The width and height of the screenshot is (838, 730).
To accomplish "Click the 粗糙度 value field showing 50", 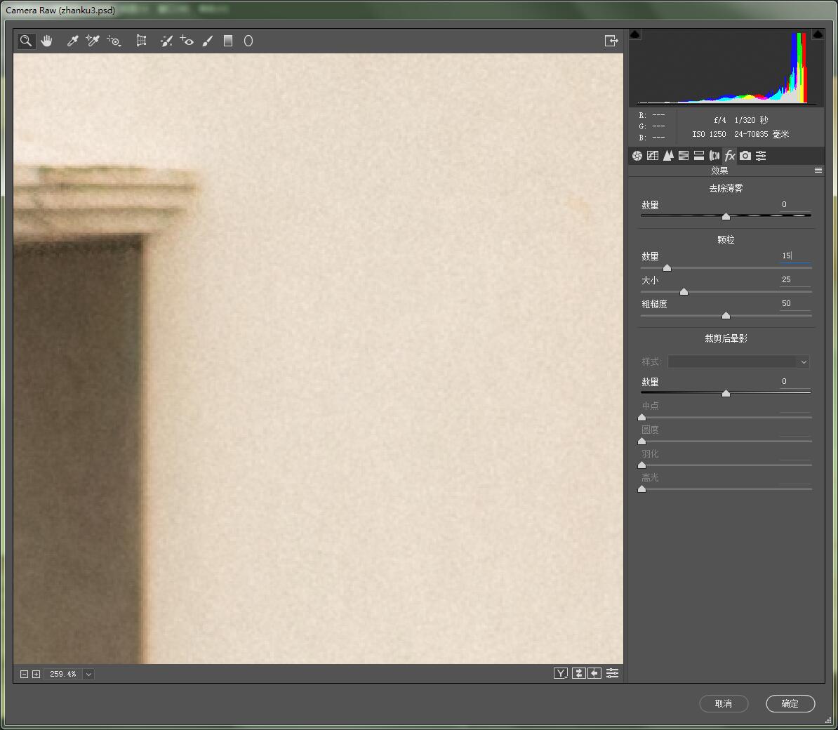I will [794, 303].
